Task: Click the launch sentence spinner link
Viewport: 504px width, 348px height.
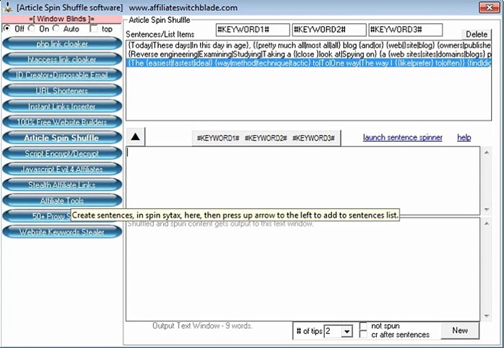Action: 403,138
